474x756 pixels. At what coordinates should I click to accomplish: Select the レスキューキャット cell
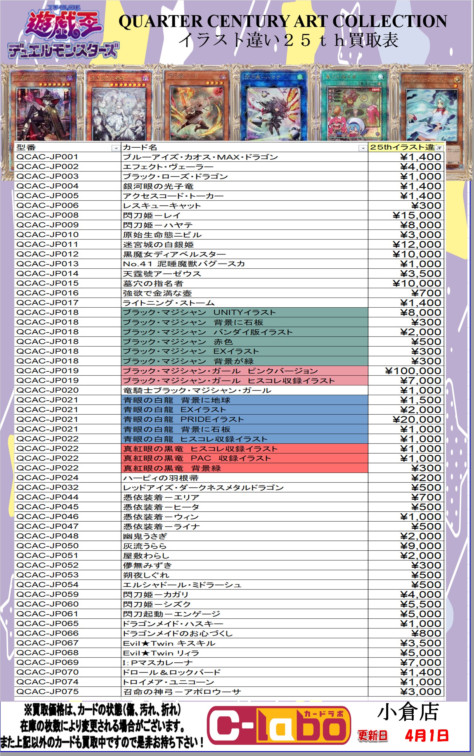click(245, 206)
